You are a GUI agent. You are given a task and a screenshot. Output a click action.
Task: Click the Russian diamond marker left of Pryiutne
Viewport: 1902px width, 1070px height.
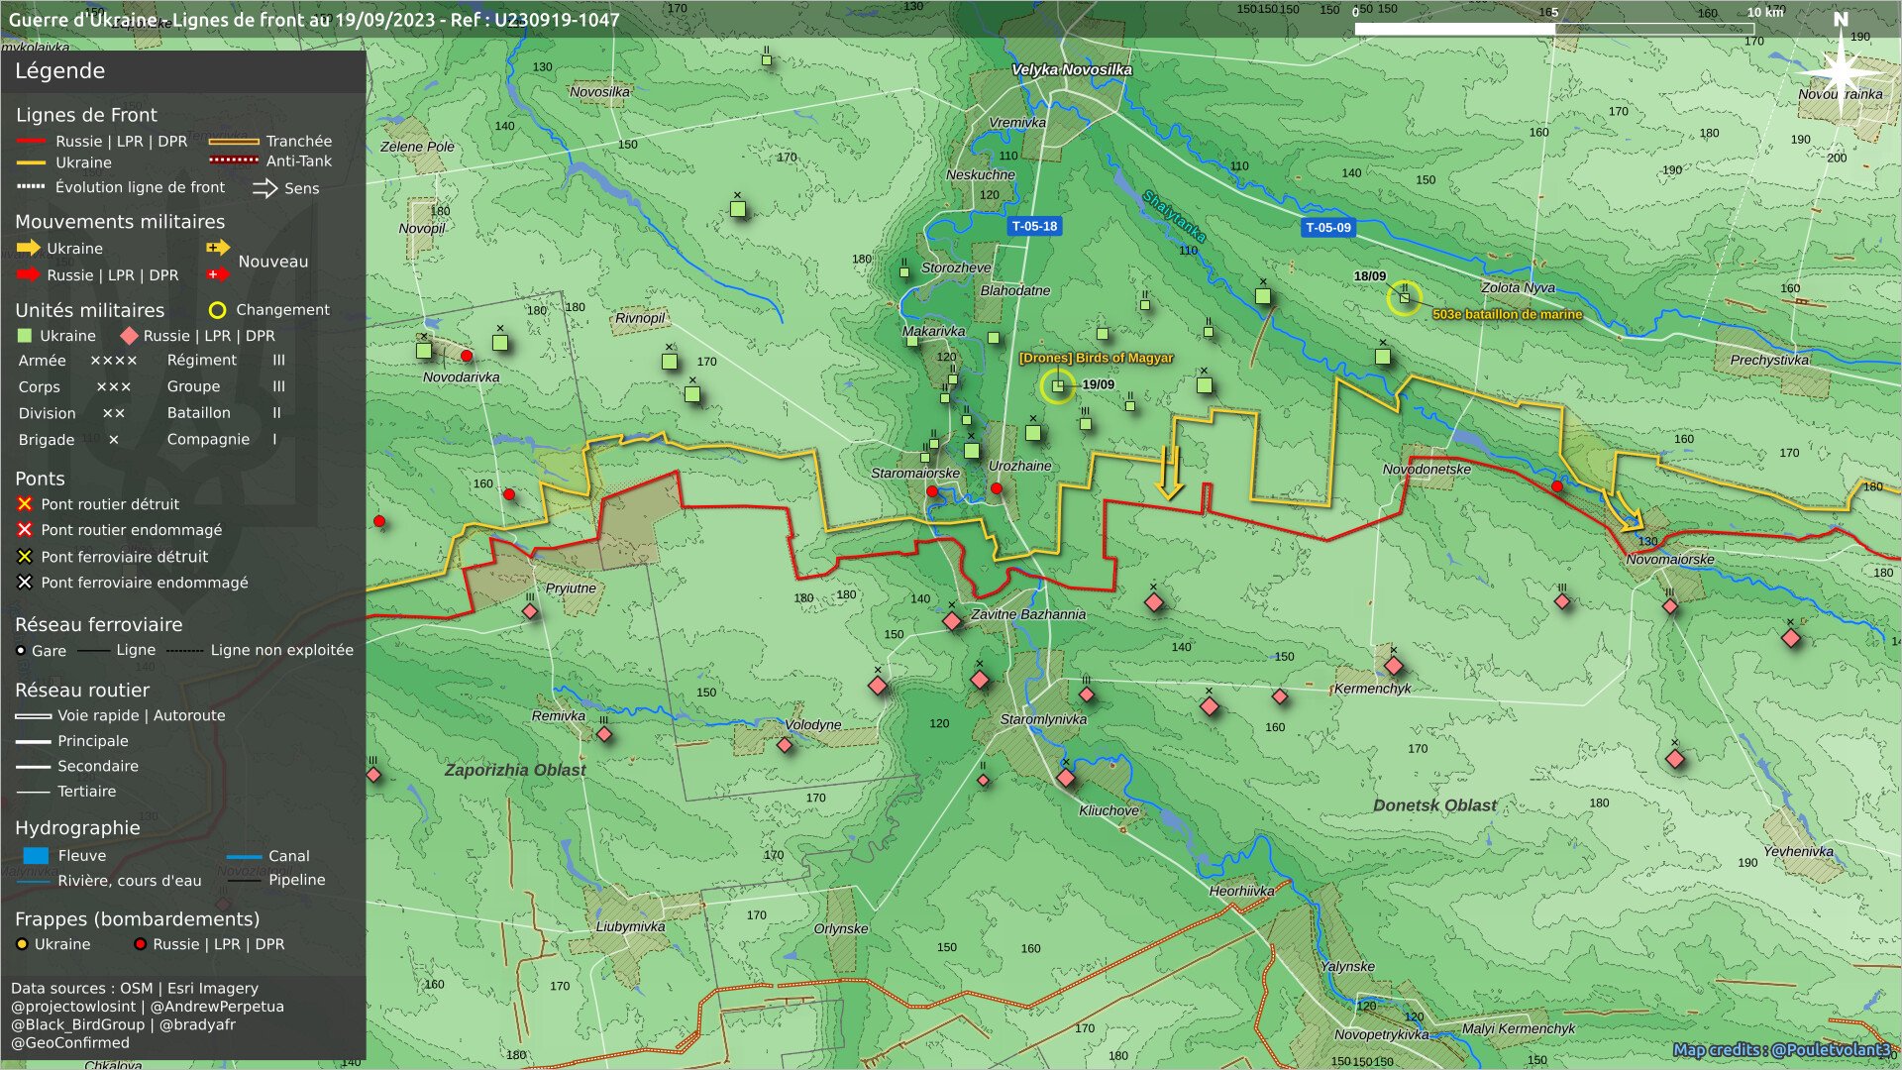[x=530, y=611]
